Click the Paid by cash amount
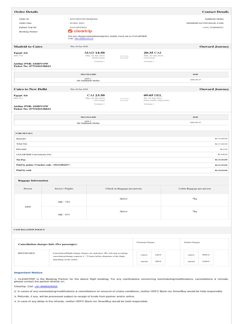This screenshot has width=243, height=324. (221, 170)
